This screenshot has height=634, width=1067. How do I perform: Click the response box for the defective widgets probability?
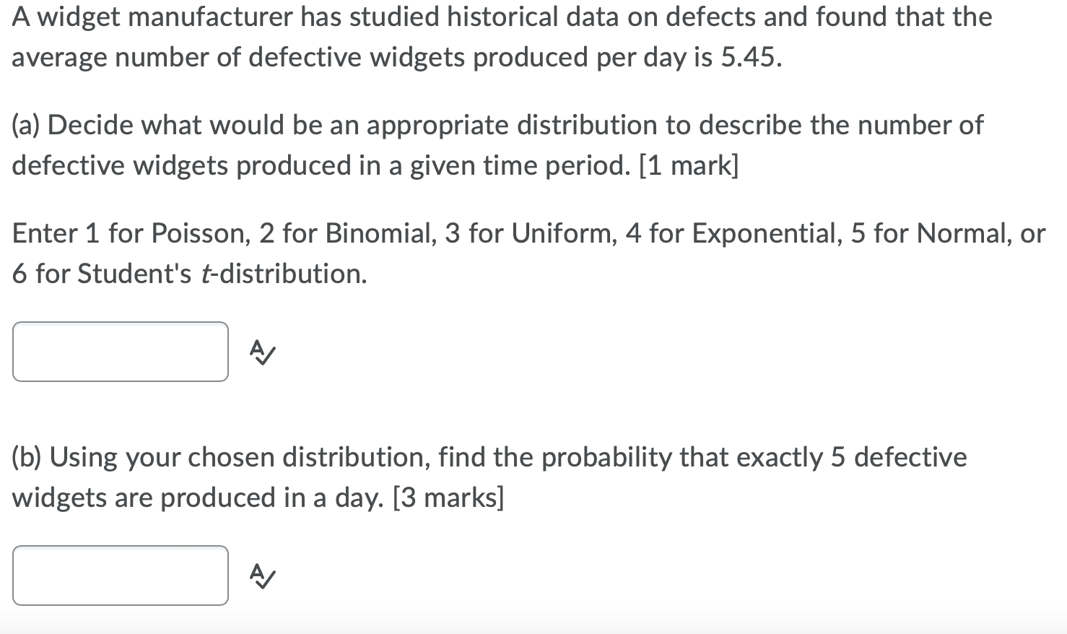click(x=120, y=576)
